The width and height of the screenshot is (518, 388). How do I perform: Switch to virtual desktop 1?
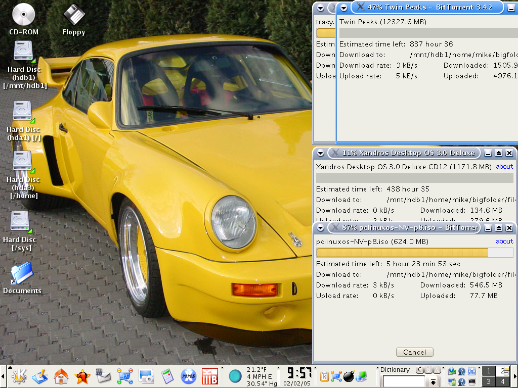pyautogui.click(x=488, y=371)
